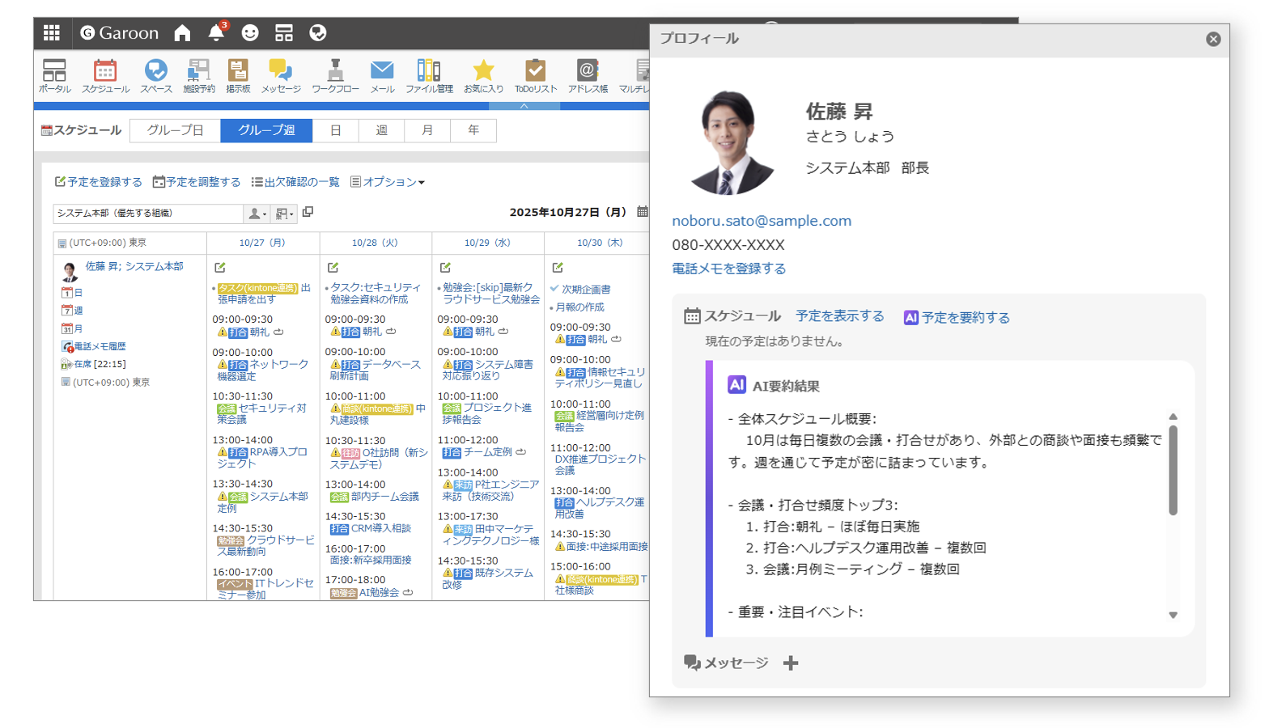This screenshot has height=728, width=1269.
Task: Open the facility selection dropdown
Action: click(284, 214)
